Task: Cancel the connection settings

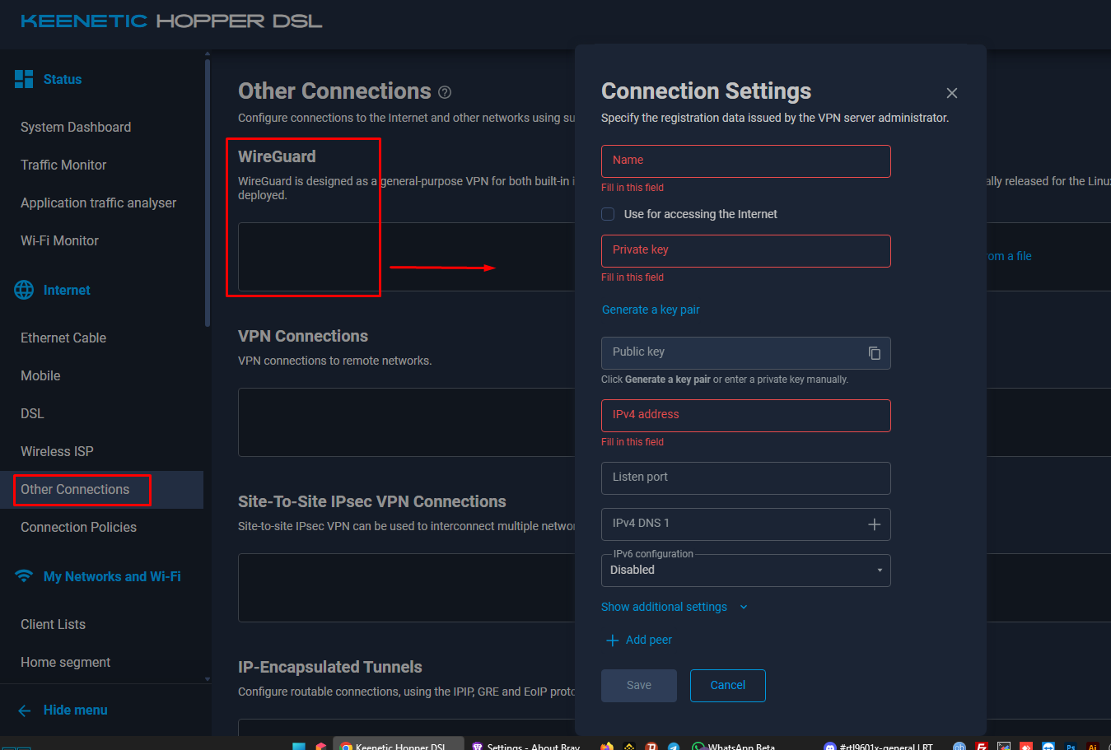Action: (728, 686)
